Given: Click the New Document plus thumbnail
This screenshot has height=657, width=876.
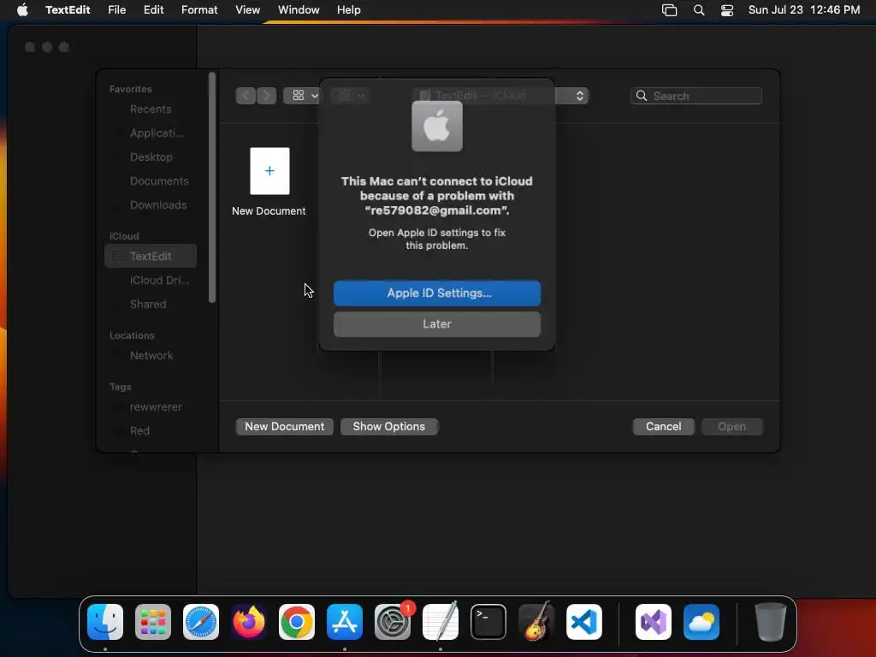Looking at the screenshot, I should (269, 171).
